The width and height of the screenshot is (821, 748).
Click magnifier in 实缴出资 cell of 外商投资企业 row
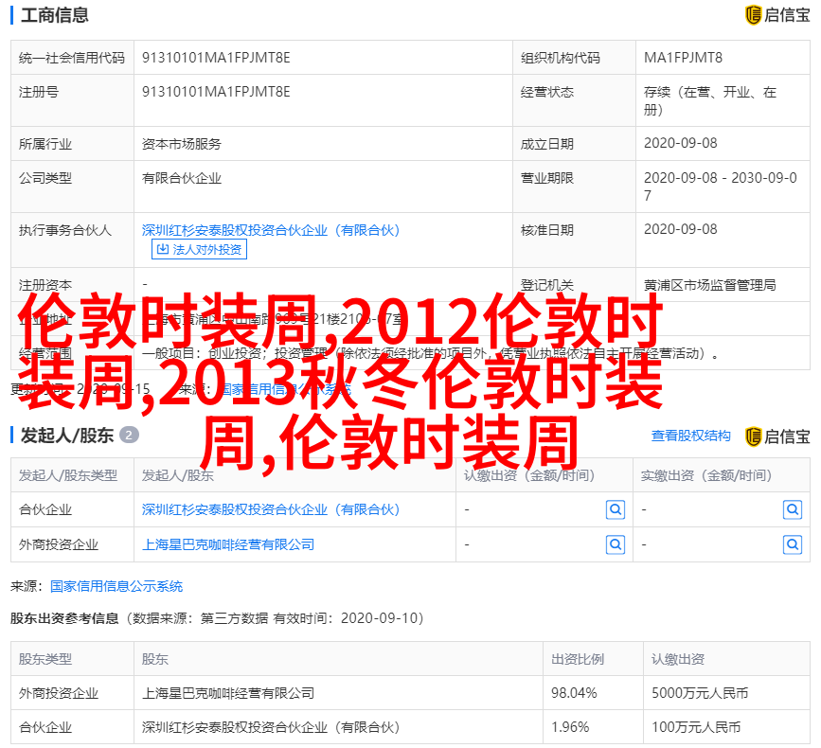coord(793,544)
